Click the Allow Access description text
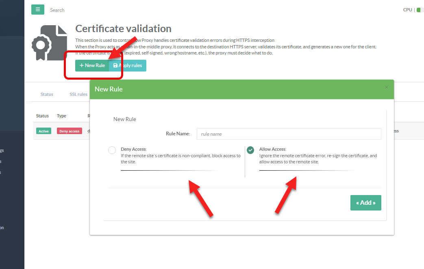This screenshot has width=424, height=269. point(318,158)
